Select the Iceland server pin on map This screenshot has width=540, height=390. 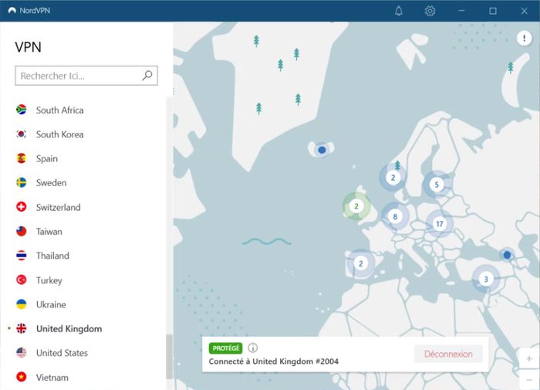pyautogui.click(x=322, y=150)
